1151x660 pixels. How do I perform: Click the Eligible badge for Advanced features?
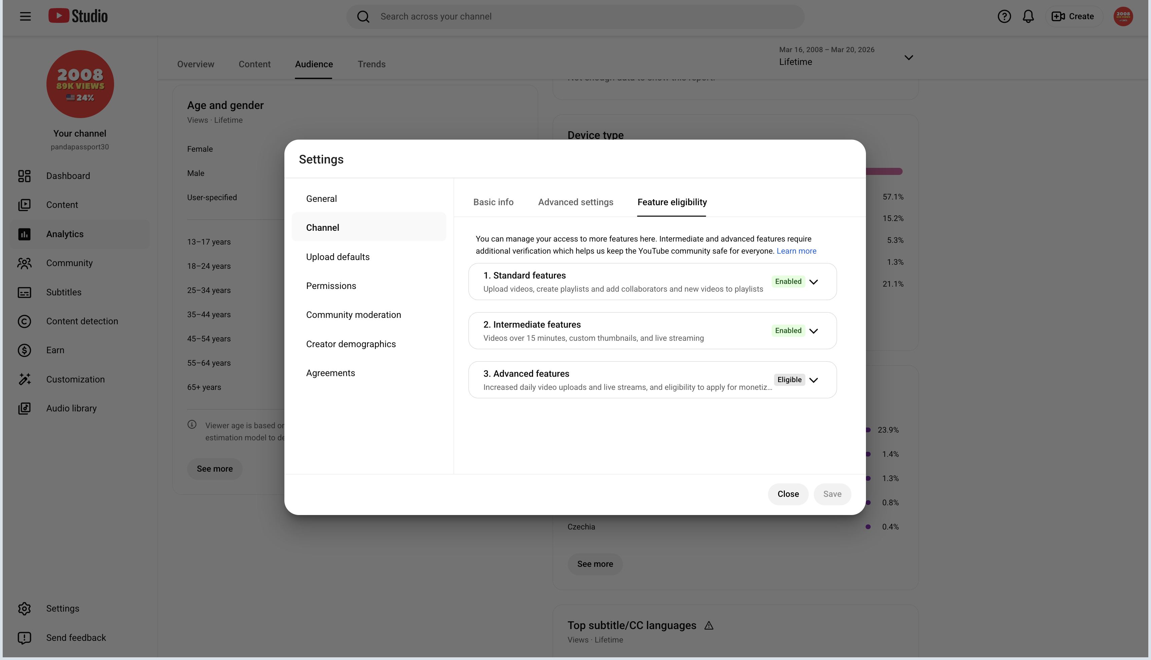tap(790, 380)
